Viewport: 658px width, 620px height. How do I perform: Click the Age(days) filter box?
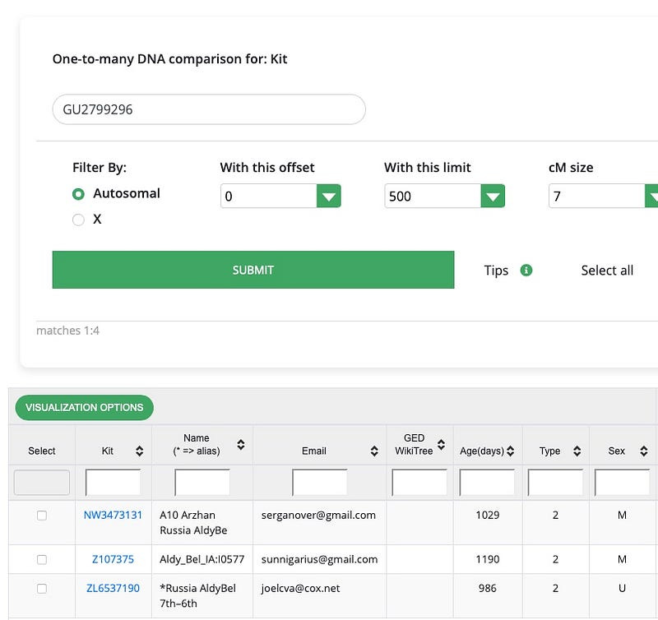[x=487, y=483]
